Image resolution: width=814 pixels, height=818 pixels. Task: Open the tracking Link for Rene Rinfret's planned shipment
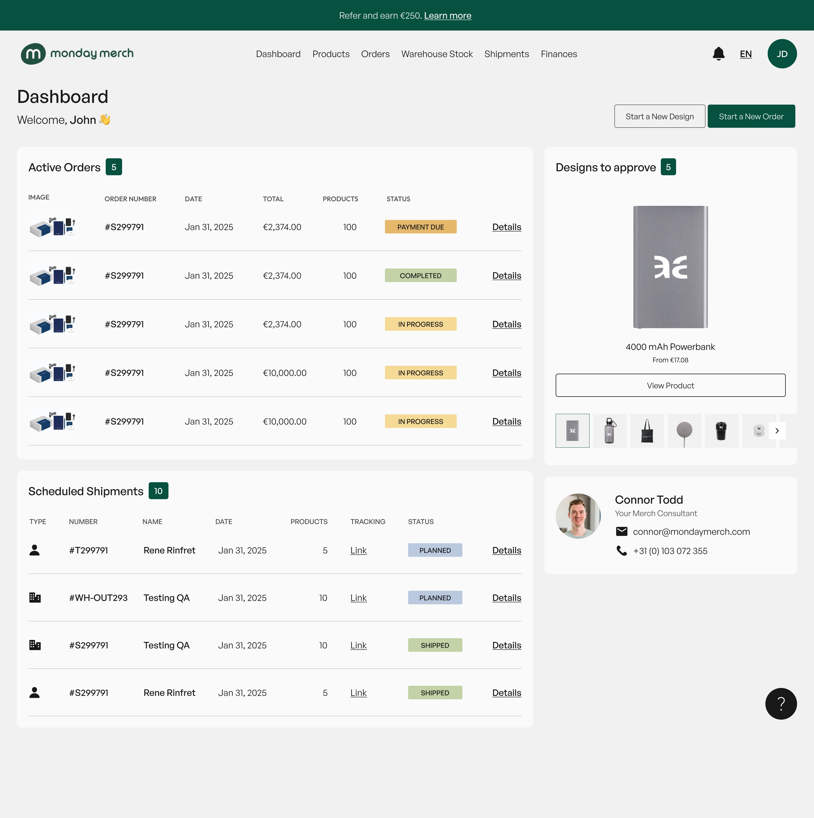pos(358,550)
